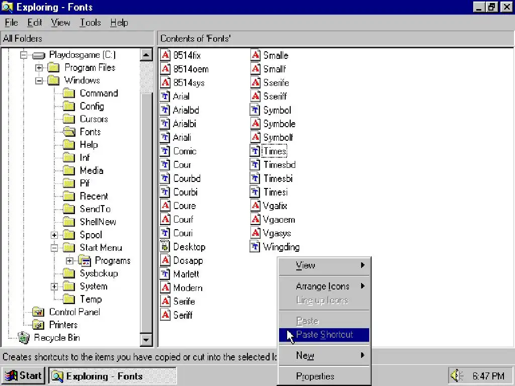
Task: Select the Media folder in tree
Action: (92, 170)
